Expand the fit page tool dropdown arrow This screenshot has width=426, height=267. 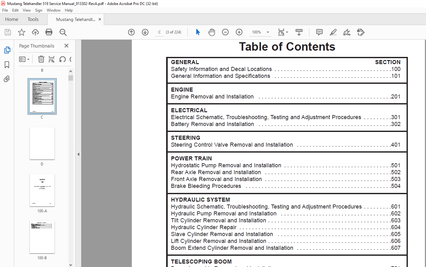[287, 32]
